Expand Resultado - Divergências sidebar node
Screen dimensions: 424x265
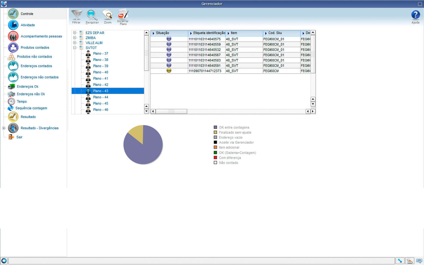click(x=4, y=128)
